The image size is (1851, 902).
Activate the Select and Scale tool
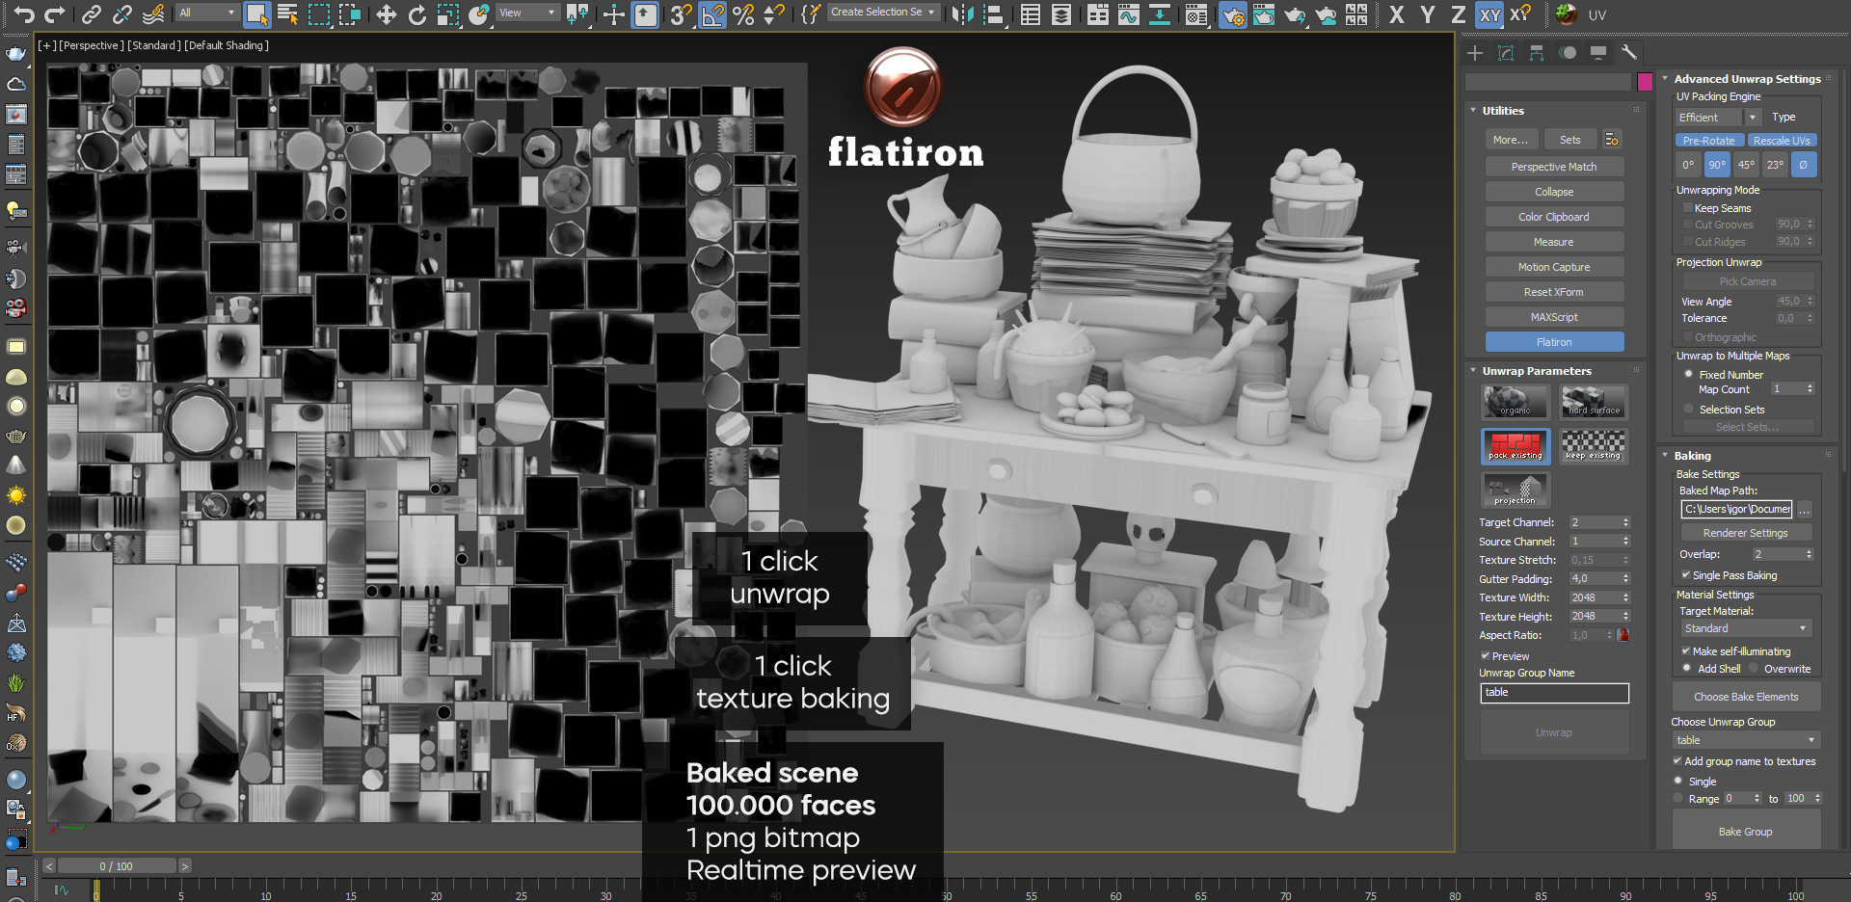tap(448, 13)
